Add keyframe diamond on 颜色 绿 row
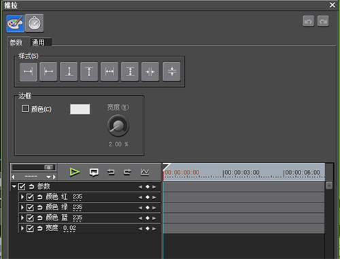The width and height of the screenshot is (340, 259). tap(148, 207)
